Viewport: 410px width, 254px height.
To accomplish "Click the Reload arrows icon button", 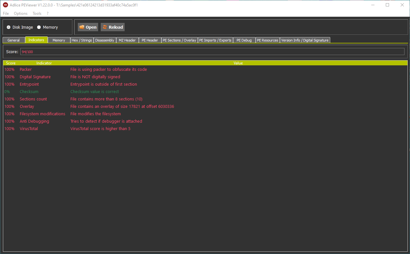I will coord(105,27).
